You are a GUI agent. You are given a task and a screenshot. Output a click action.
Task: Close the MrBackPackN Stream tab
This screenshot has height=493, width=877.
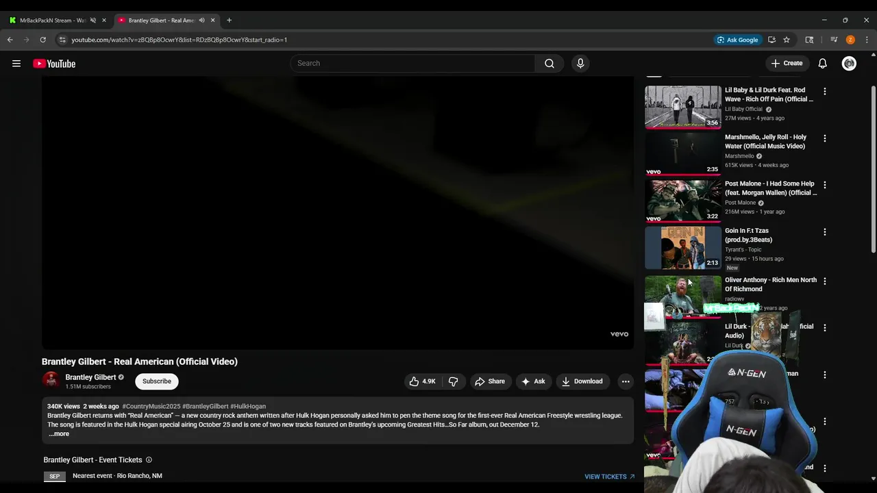tap(104, 21)
